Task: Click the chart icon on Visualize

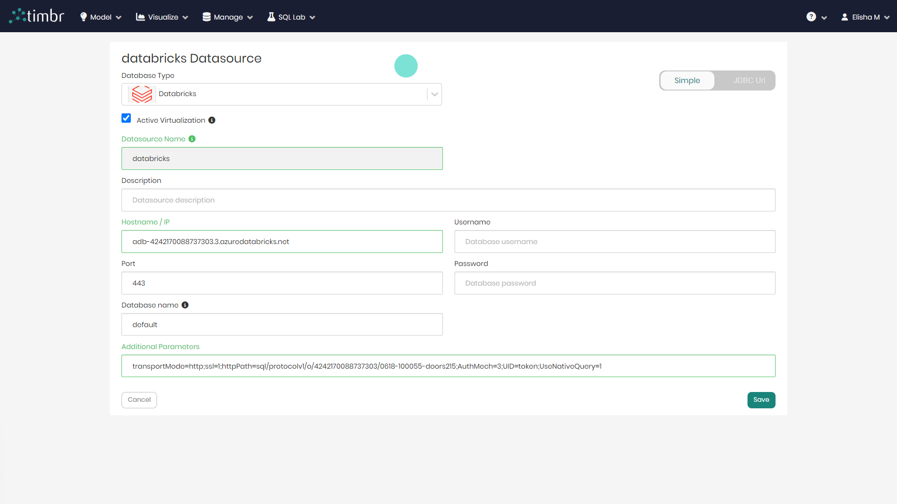Action: 141,16
